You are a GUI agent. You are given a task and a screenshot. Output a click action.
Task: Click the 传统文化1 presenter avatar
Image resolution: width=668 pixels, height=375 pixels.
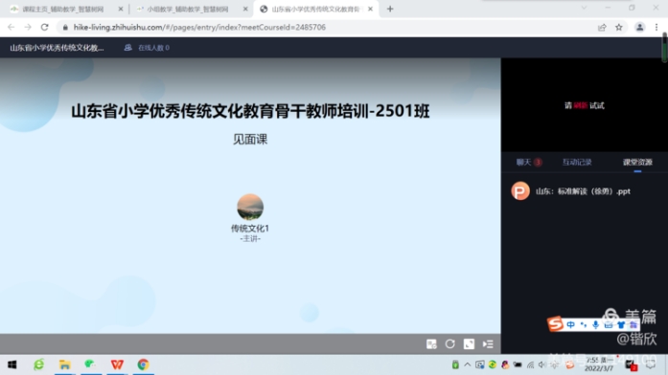[250, 207]
